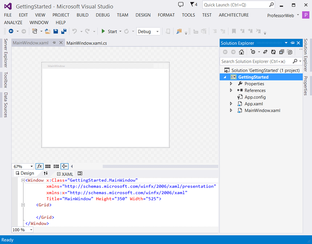This screenshot has height=244, width=312.
Task: Click the split view icon next to XAML
Action: point(80,173)
